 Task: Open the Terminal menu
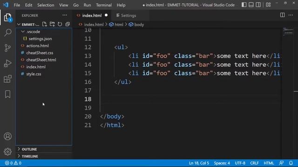click(x=104, y=5)
